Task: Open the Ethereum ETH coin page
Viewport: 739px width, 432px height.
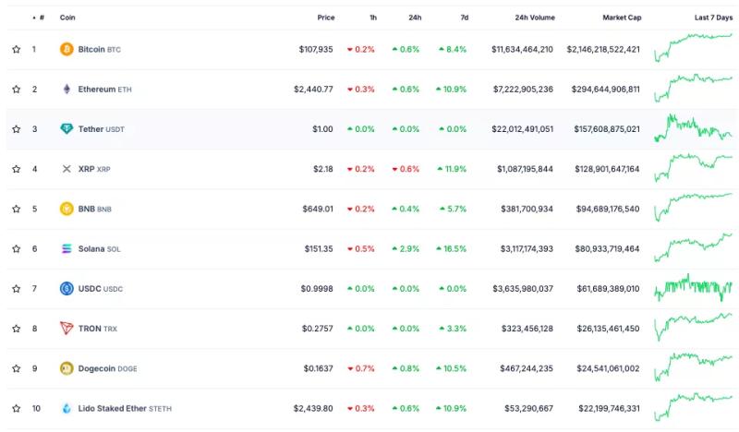Action: point(104,89)
